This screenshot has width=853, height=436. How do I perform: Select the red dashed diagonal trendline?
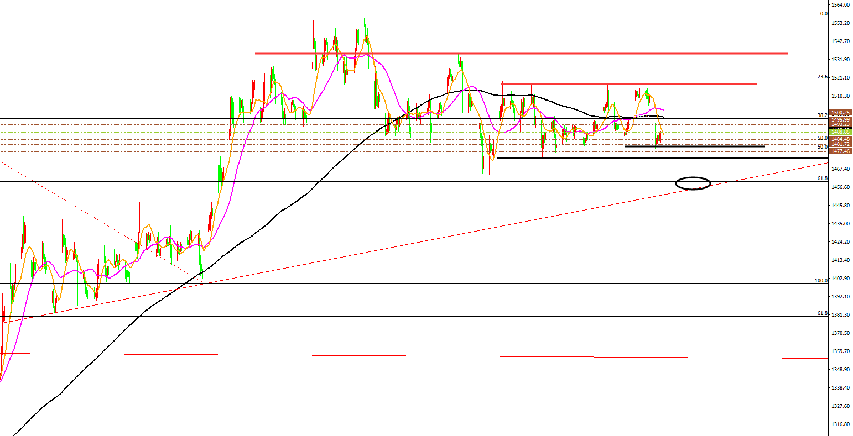100,221
